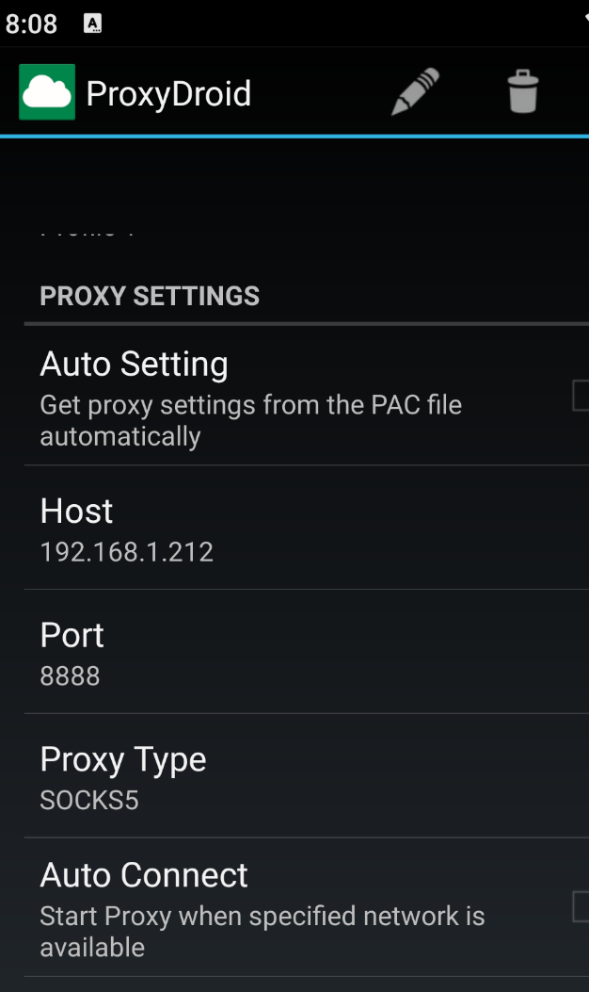Edit the 8888 port value
This screenshot has width=589, height=992.
coord(70,676)
